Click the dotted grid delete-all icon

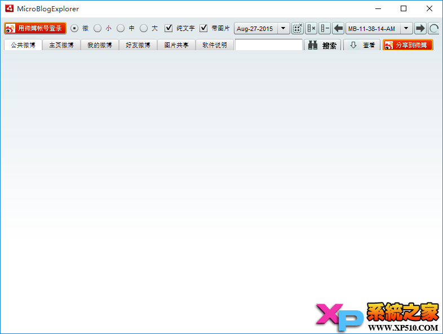(297, 28)
